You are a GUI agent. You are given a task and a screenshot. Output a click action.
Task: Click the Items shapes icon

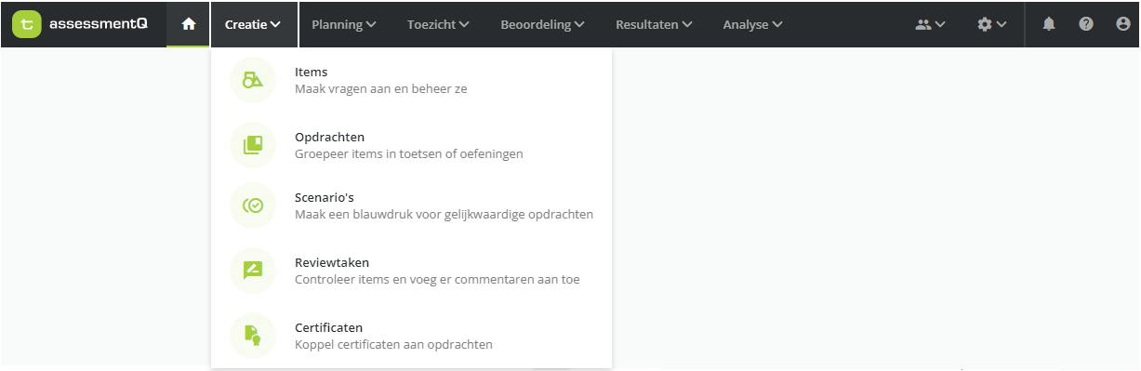[253, 81]
